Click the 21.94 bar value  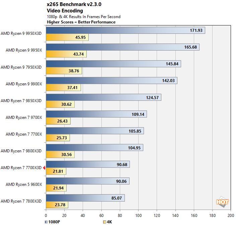click(58, 188)
